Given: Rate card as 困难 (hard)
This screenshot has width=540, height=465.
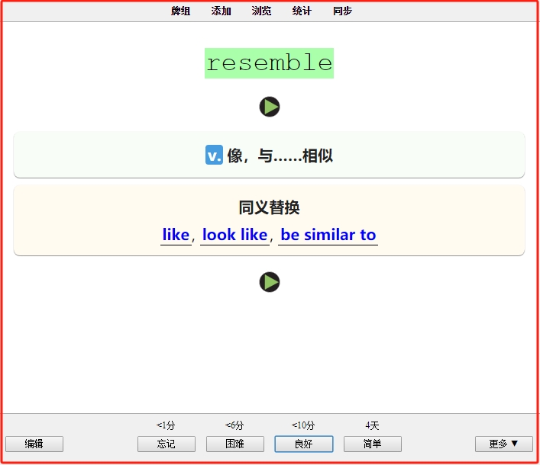Looking at the screenshot, I should point(235,444).
